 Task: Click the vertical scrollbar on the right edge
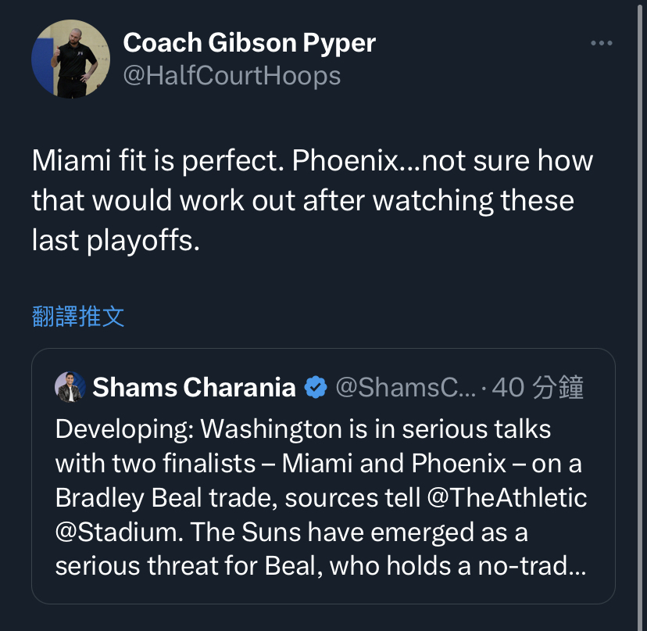pos(640,316)
